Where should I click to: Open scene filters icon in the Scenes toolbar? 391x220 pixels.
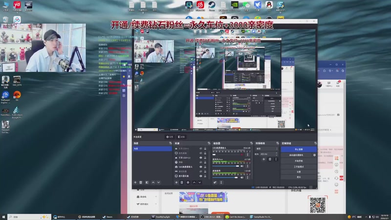click(147, 182)
